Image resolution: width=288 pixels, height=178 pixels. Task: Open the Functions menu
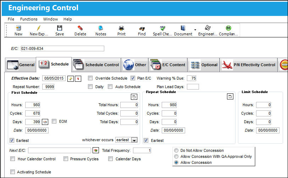(x=29, y=19)
